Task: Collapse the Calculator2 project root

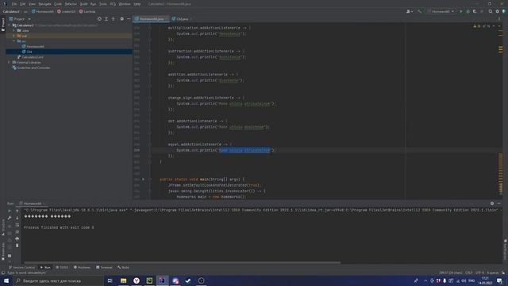Action: (x=9, y=25)
